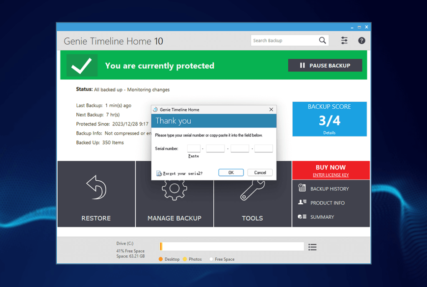
Task: Click the 'Drive (C:)' label
Action: (x=125, y=244)
